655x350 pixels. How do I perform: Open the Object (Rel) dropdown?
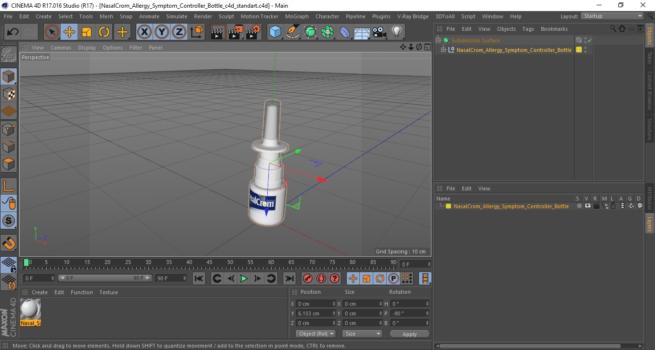click(x=315, y=334)
